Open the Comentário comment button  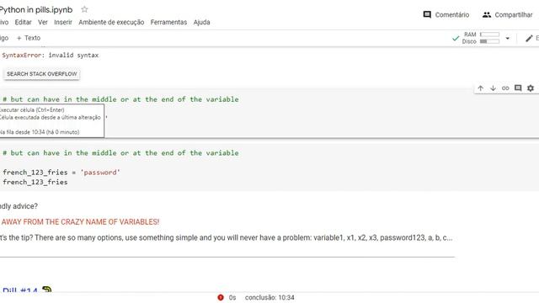446,15
